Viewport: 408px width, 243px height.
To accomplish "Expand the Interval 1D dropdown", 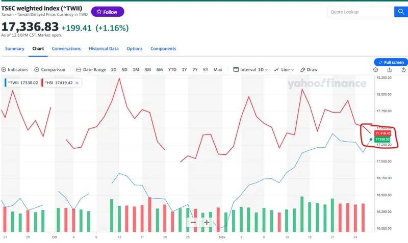I will tap(250, 70).
